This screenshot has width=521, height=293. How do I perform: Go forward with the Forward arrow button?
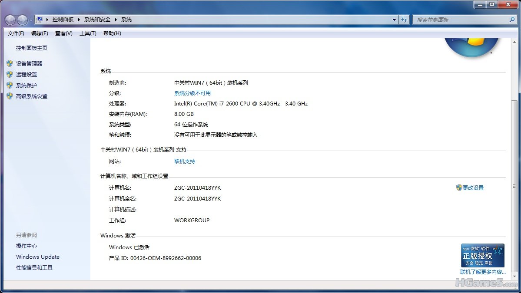click(x=22, y=20)
